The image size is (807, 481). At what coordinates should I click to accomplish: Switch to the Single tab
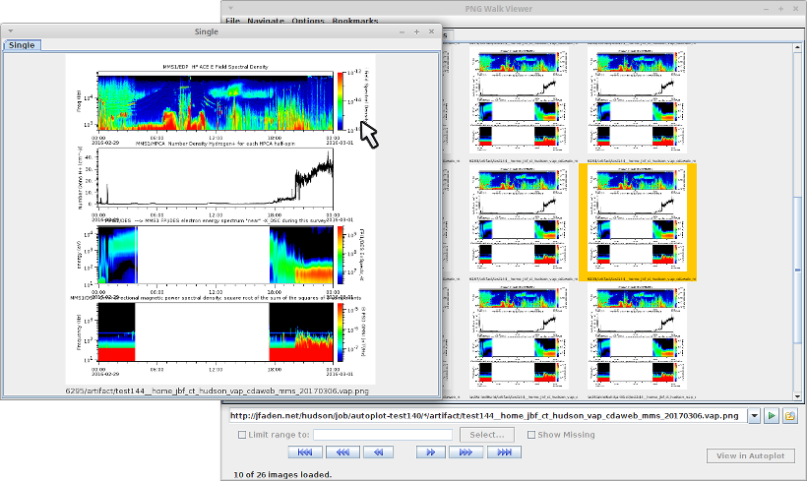click(22, 45)
